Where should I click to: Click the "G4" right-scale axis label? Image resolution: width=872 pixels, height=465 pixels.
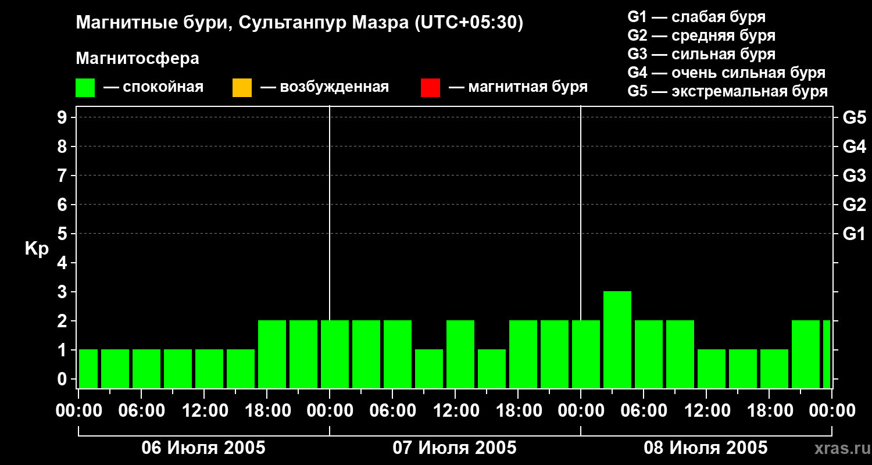point(855,146)
